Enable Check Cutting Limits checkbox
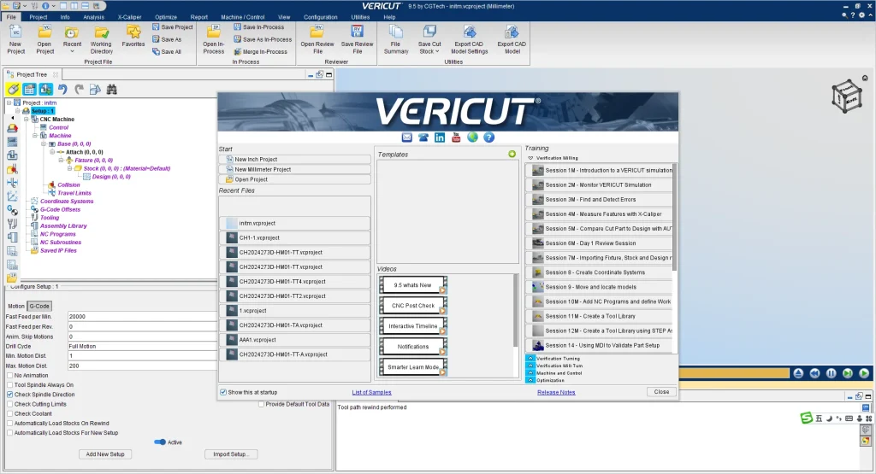The height and width of the screenshot is (474, 876). 10,404
